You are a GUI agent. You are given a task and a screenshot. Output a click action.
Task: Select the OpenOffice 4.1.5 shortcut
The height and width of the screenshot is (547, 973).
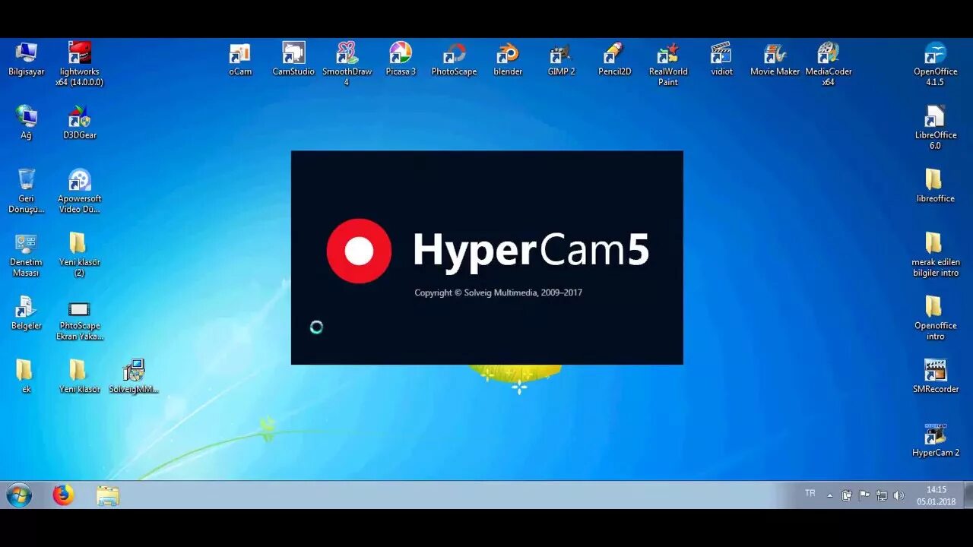[935, 65]
